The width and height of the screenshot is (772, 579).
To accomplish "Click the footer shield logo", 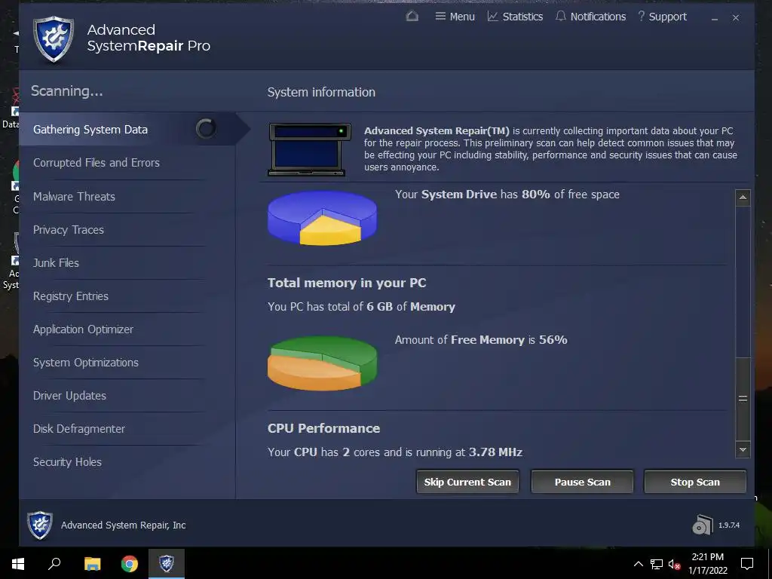I will [x=40, y=525].
